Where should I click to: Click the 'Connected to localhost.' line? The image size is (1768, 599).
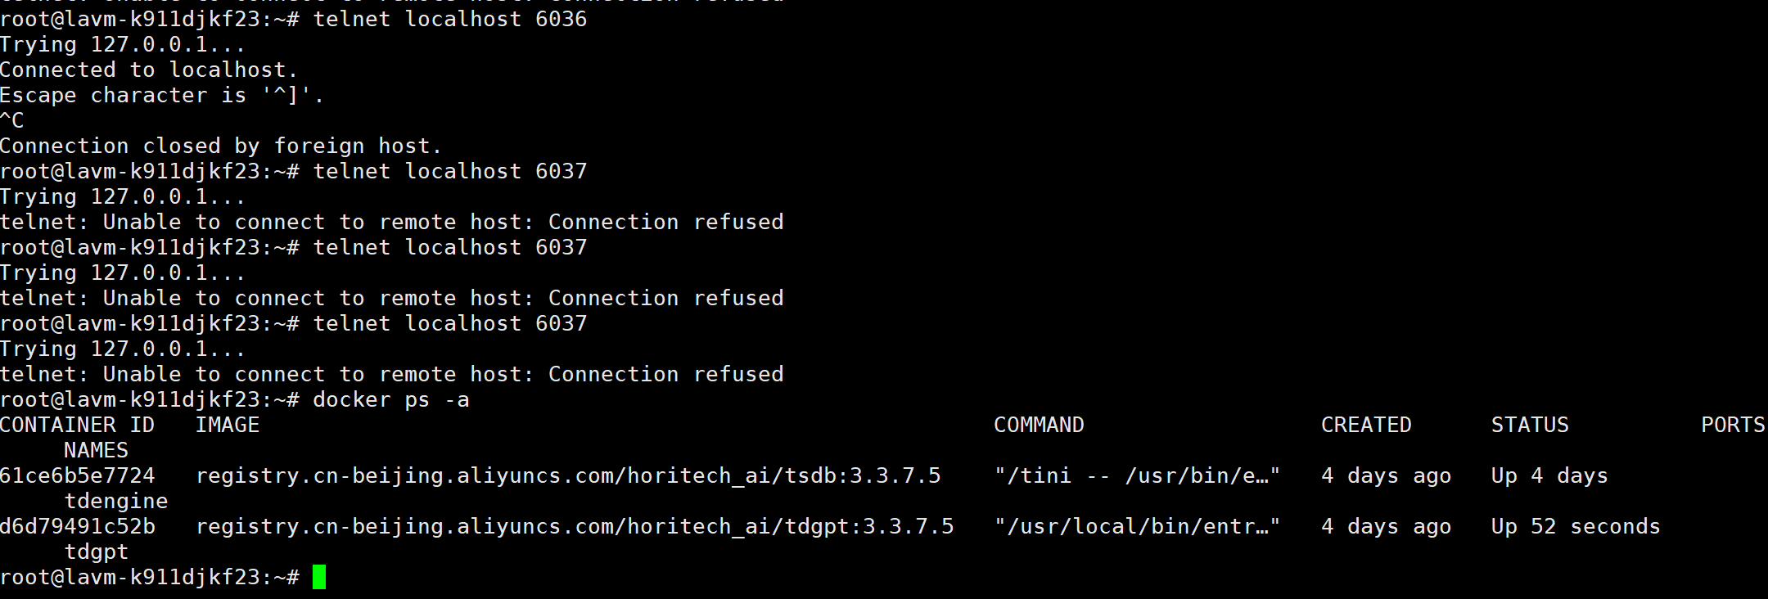pyautogui.click(x=149, y=70)
